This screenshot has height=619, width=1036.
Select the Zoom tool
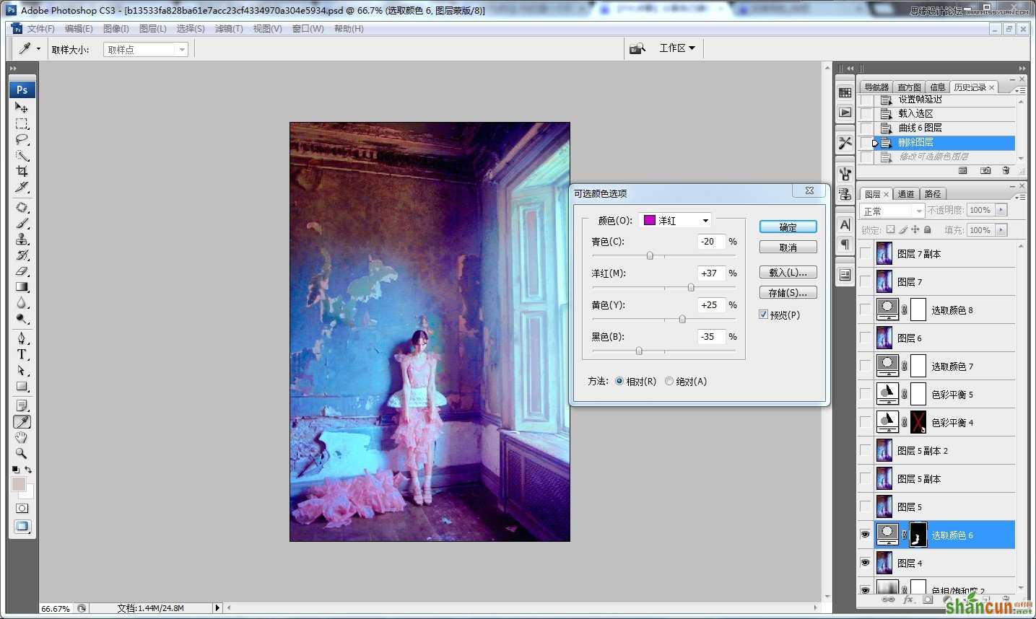tap(22, 453)
